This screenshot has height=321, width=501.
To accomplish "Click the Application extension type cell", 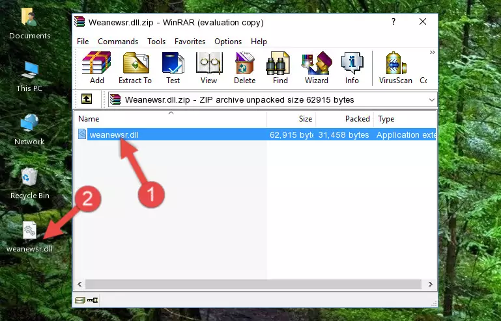I will click(x=406, y=135).
